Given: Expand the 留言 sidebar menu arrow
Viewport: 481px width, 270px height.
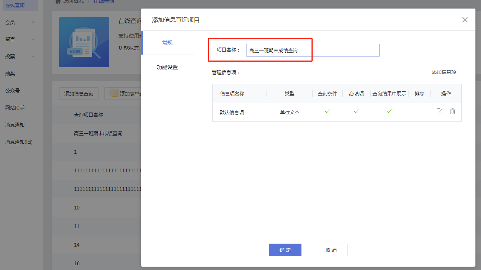Looking at the screenshot, I should [x=33, y=40].
